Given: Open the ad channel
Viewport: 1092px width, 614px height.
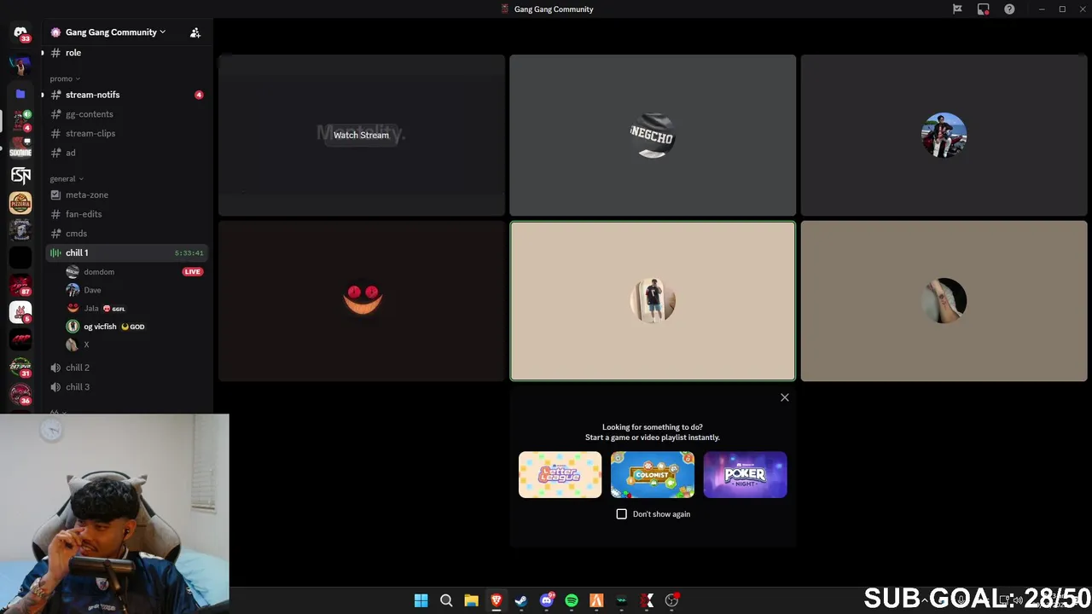Looking at the screenshot, I should (x=126, y=153).
